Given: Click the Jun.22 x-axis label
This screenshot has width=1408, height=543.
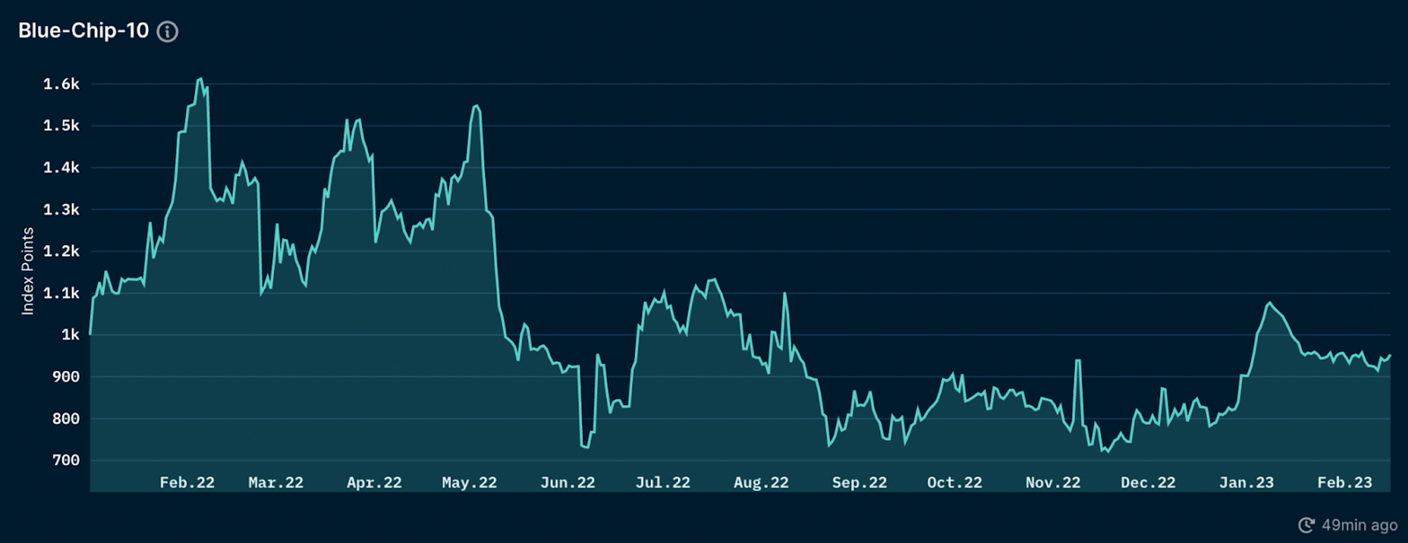Looking at the screenshot, I should pos(568,482).
